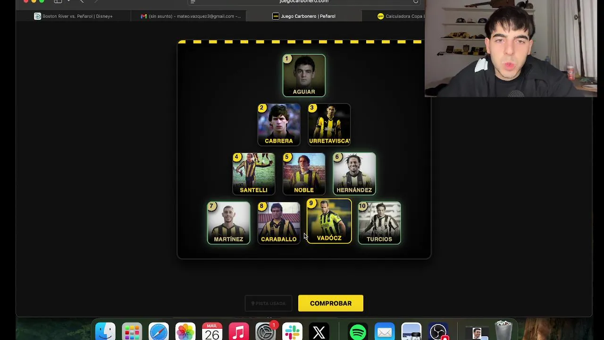This screenshot has height=340, width=604.
Task: Launch Spotify from the Dock
Action: click(358, 331)
